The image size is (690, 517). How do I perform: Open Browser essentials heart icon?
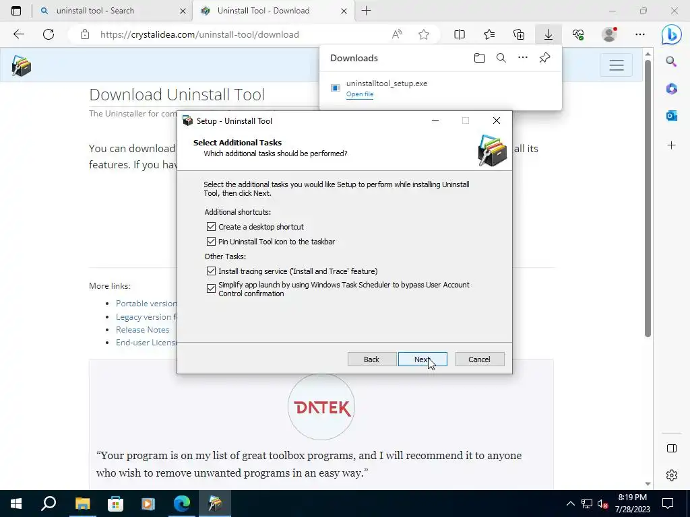[578, 34]
